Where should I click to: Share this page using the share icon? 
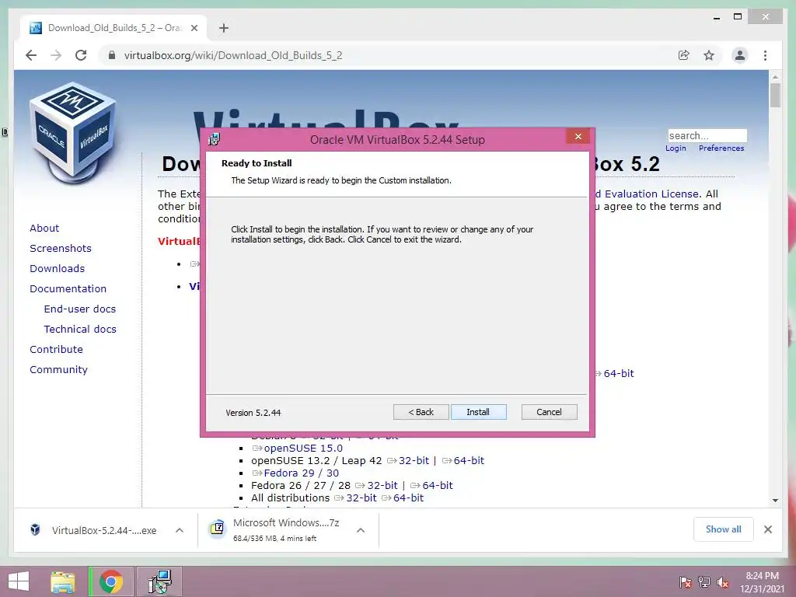pos(684,55)
